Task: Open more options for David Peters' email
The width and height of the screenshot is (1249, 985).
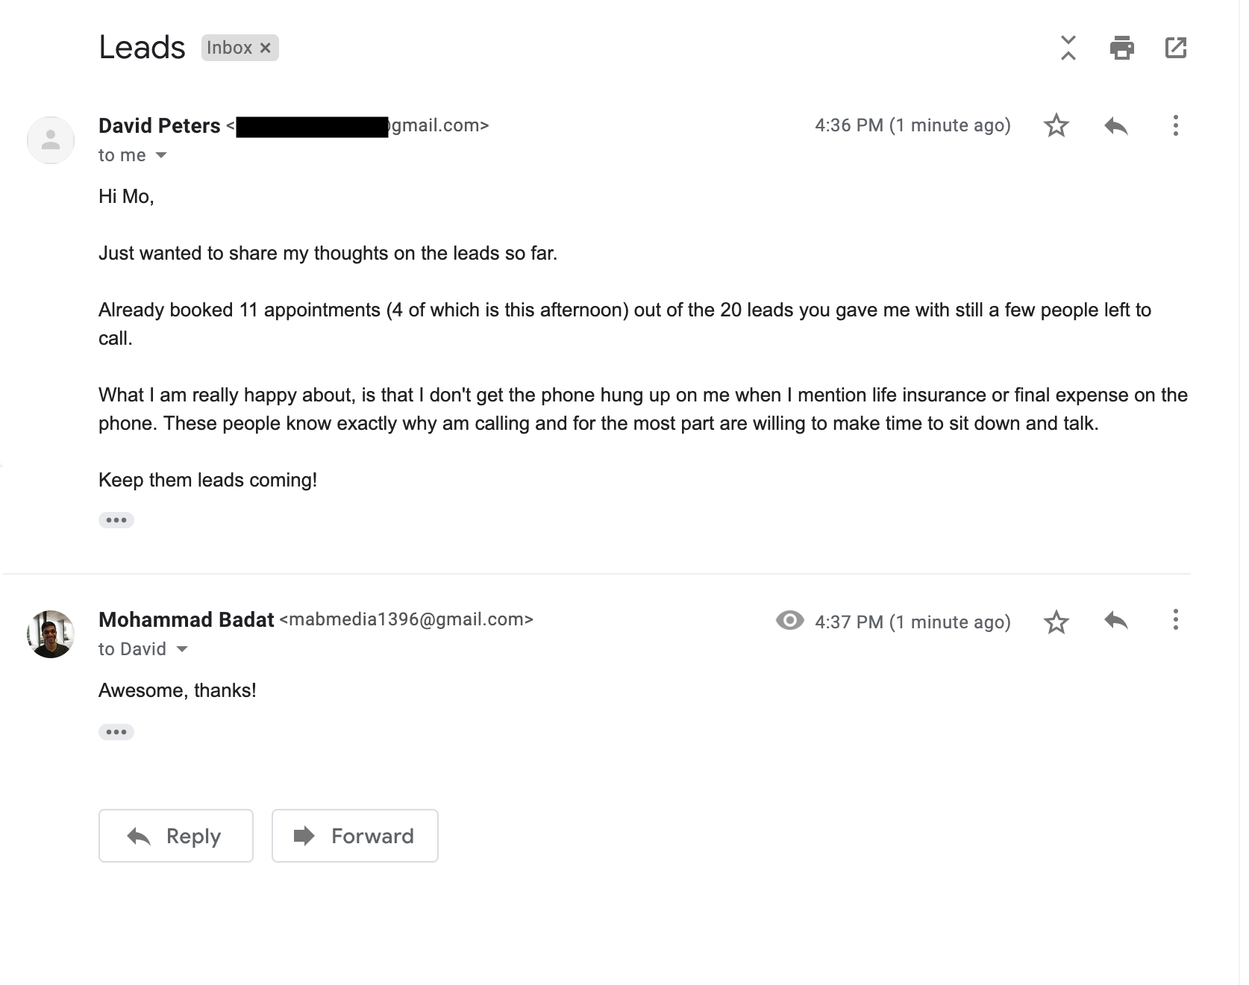Action: click(1175, 125)
